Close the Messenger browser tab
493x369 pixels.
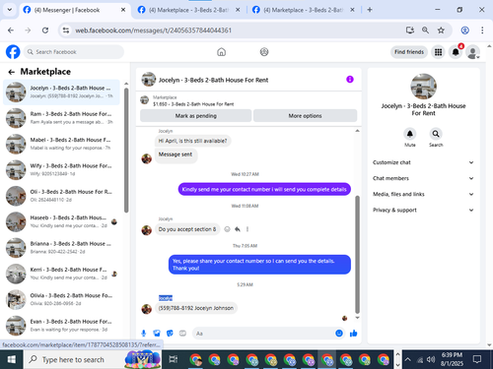123,10
